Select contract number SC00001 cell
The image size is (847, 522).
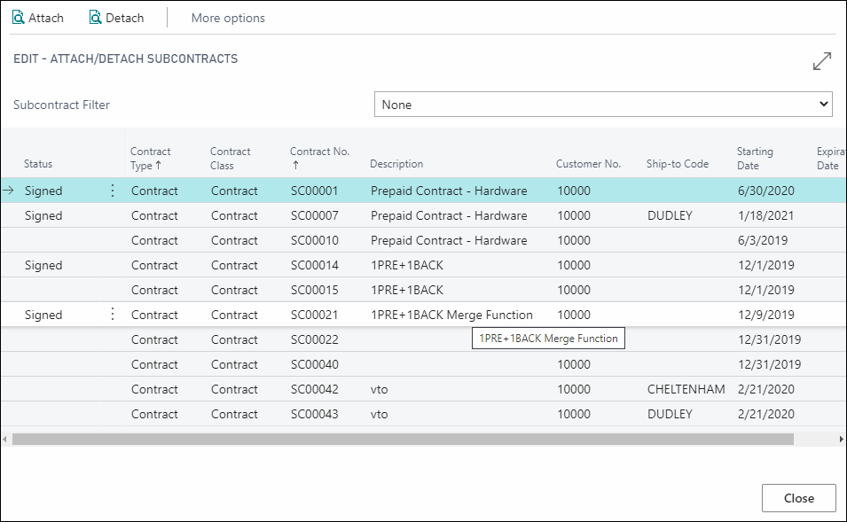314,191
